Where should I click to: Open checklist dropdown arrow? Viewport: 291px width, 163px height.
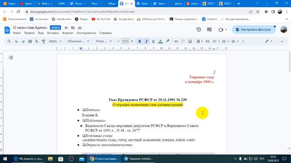point(219,41)
